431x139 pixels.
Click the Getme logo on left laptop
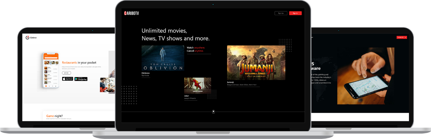(31, 37)
